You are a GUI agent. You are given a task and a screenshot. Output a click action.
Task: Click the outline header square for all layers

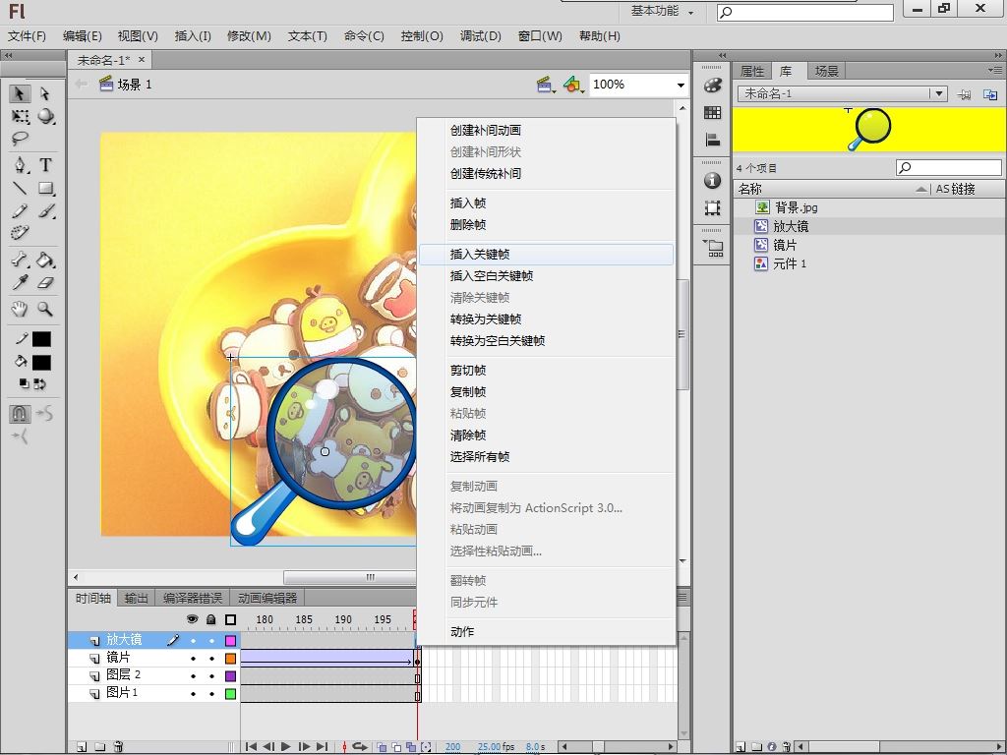point(230,619)
